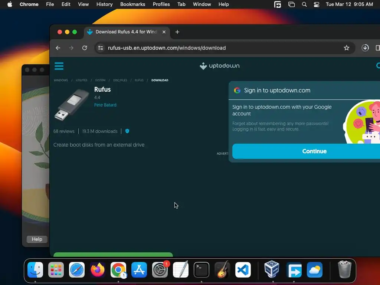Open the Window menu

[x=202, y=4]
